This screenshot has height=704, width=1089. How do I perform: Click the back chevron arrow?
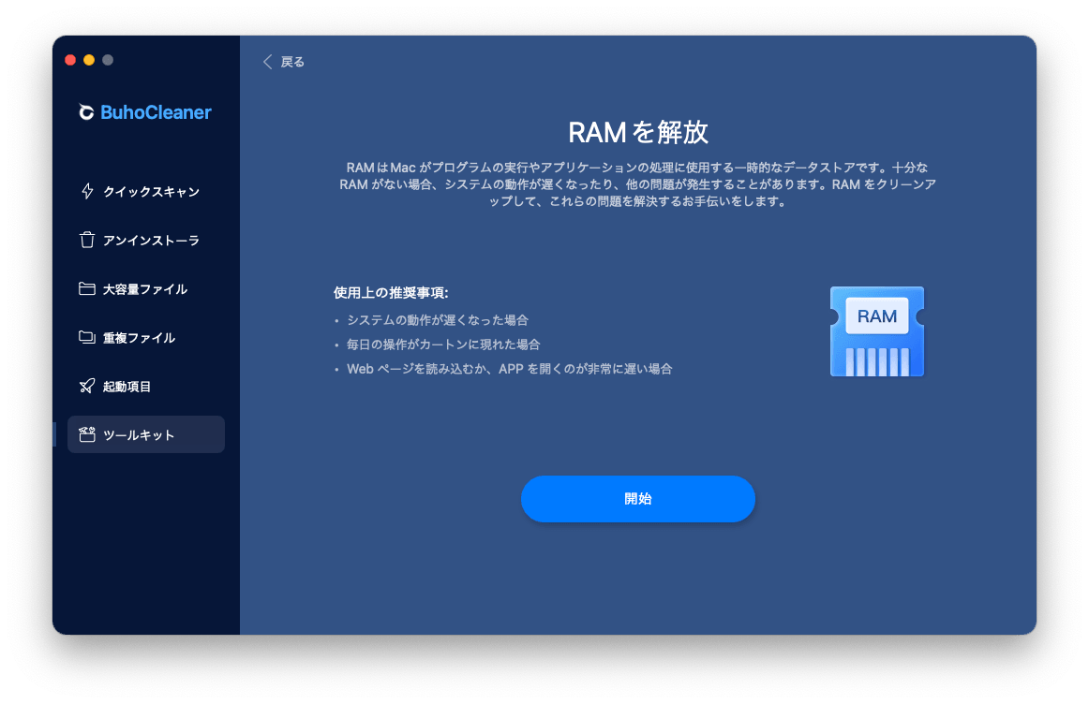click(x=267, y=62)
